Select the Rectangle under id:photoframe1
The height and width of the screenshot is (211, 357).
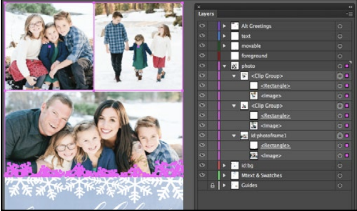(275, 145)
